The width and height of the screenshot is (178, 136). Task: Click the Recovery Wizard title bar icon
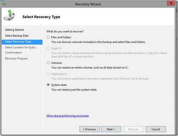(x=4, y=4)
